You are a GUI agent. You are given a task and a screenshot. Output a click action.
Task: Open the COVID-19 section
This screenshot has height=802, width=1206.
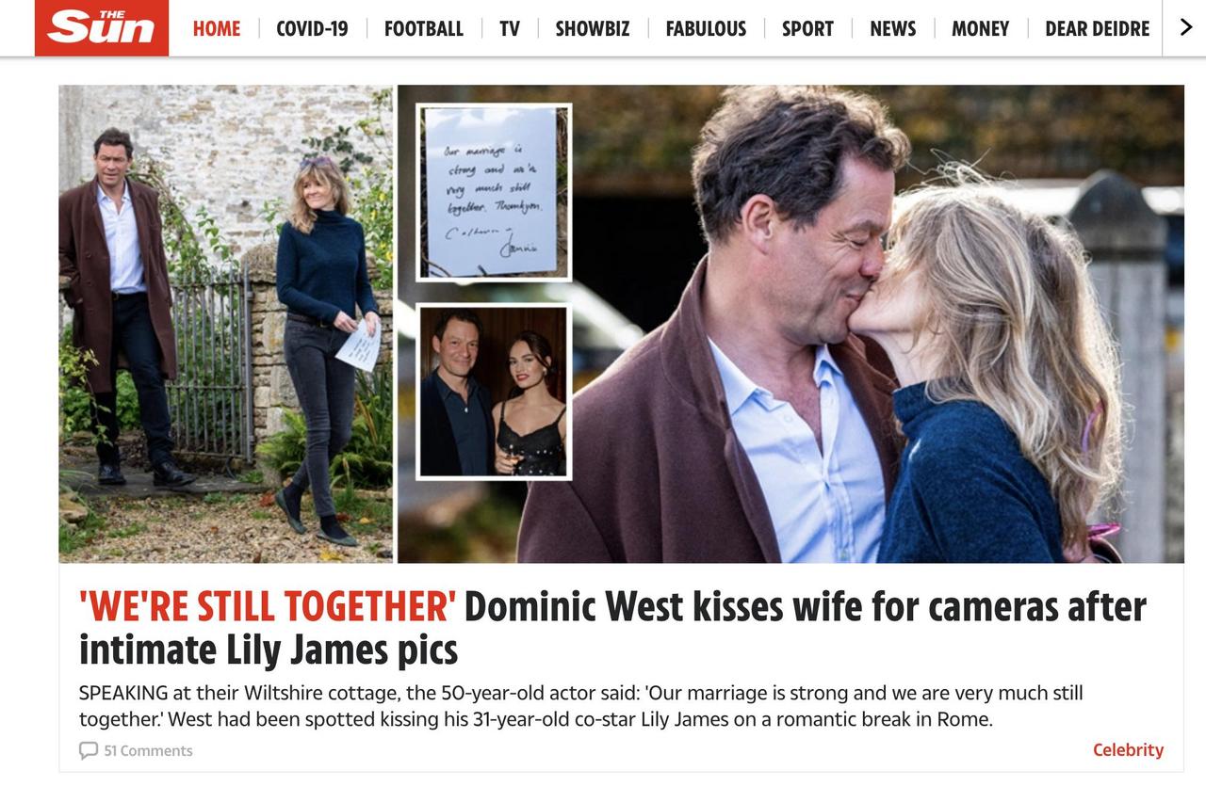(312, 29)
